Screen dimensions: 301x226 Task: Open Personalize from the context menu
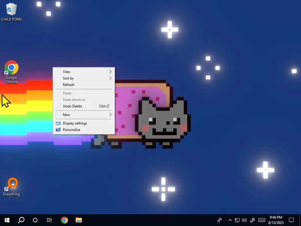(84, 130)
